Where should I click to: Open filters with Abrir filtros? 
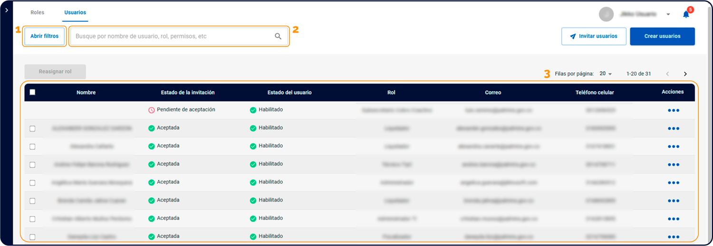(x=44, y=36)
